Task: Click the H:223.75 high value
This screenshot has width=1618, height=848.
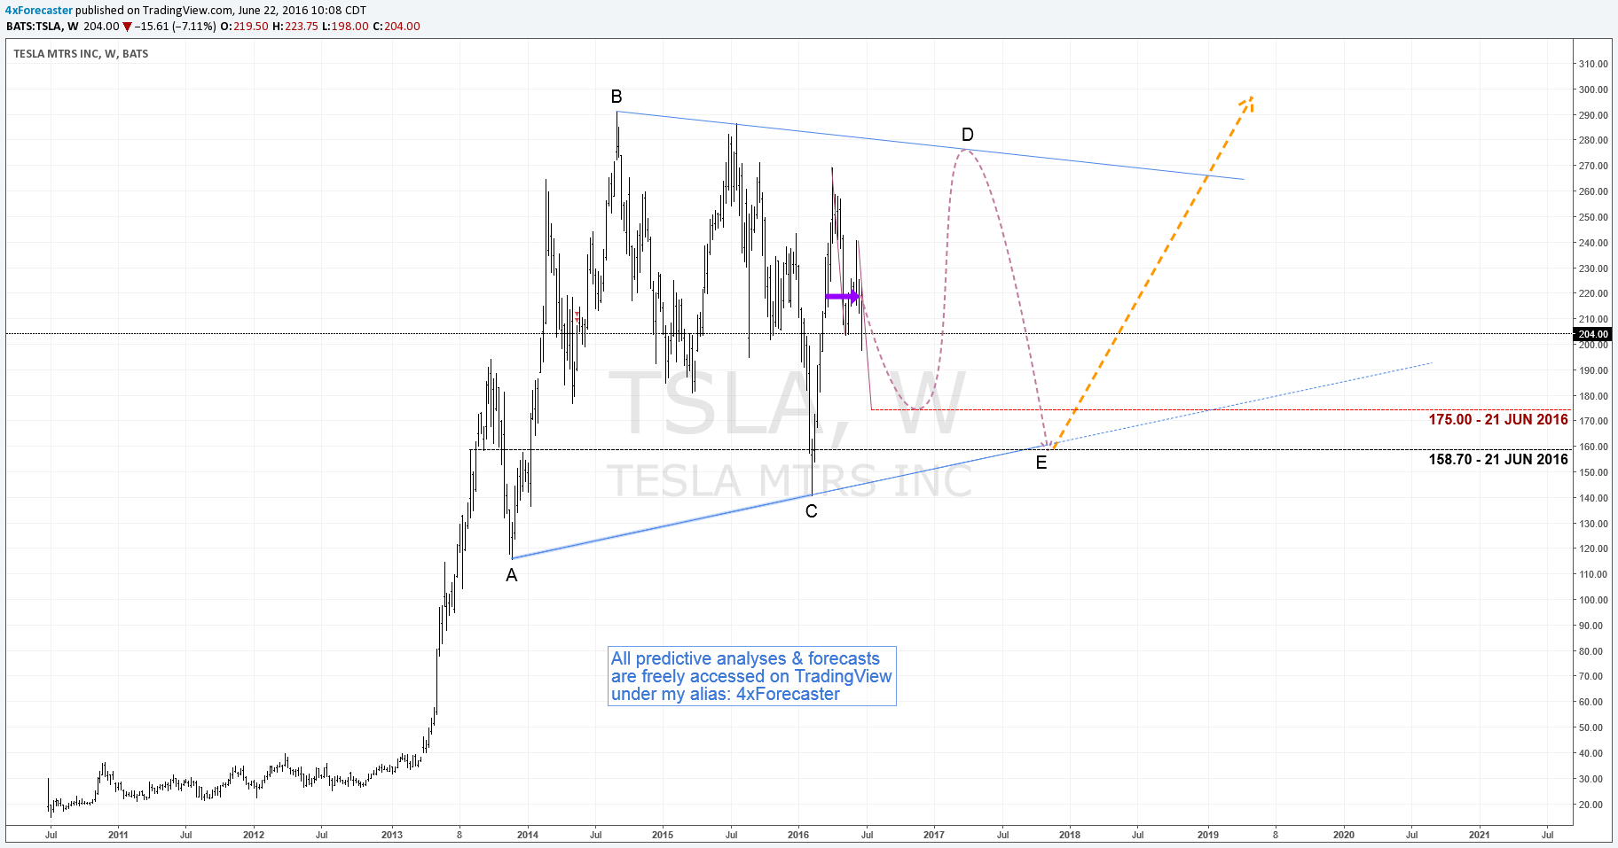Action: pyautogui.click(x=295, y=27)
